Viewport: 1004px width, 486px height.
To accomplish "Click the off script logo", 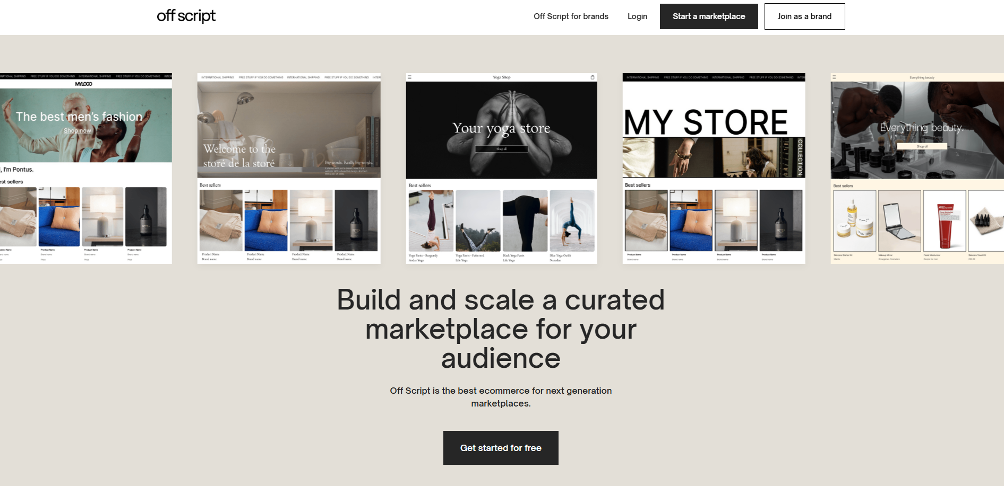I will pyautogui.click(x=186, y=16).
